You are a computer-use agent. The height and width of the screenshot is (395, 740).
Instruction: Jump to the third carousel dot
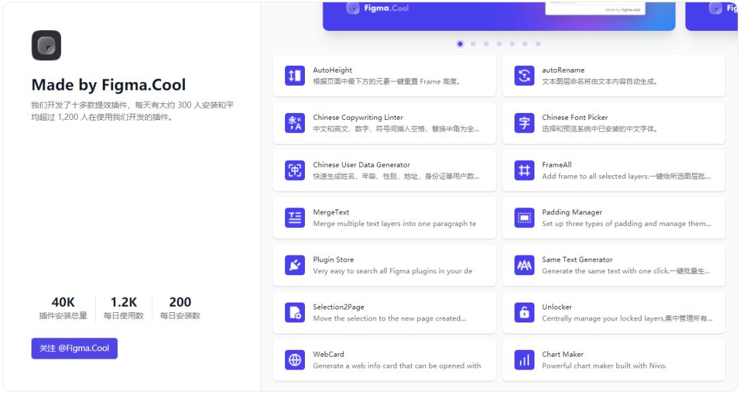tap(486, 44)
